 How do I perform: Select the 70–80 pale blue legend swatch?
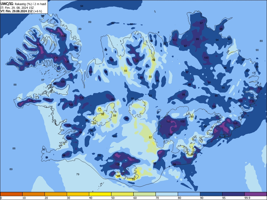point(167,194)
